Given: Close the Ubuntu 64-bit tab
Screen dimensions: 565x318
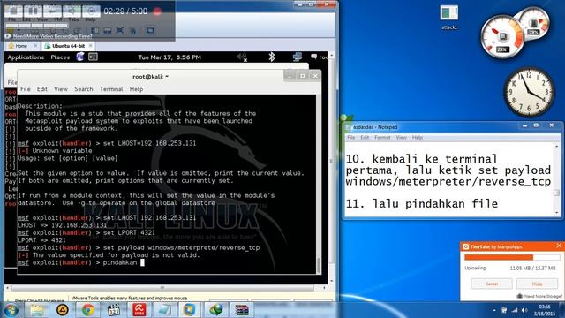Looking at the screenshot, I should pyautogui.click(x=90, y=46).
